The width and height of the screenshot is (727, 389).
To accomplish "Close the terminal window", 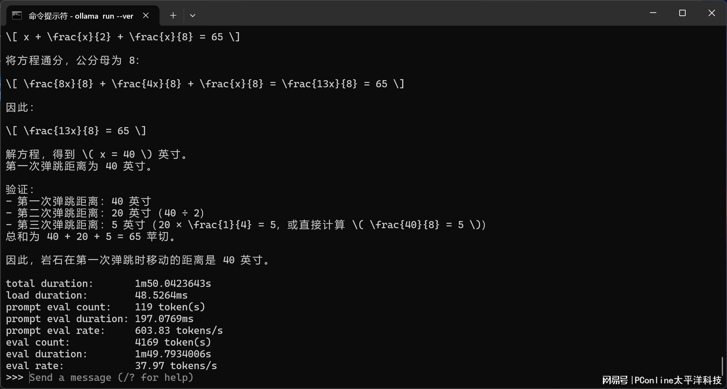I will (711, 13).
